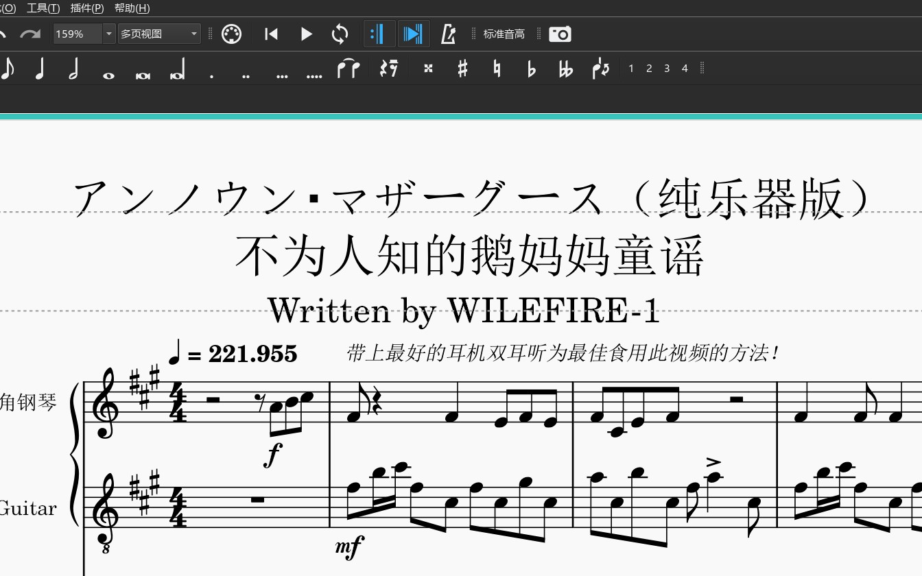Click the tempo marking 221.955
The width and height of the screenshot is (922, 576).
[252, 354]
